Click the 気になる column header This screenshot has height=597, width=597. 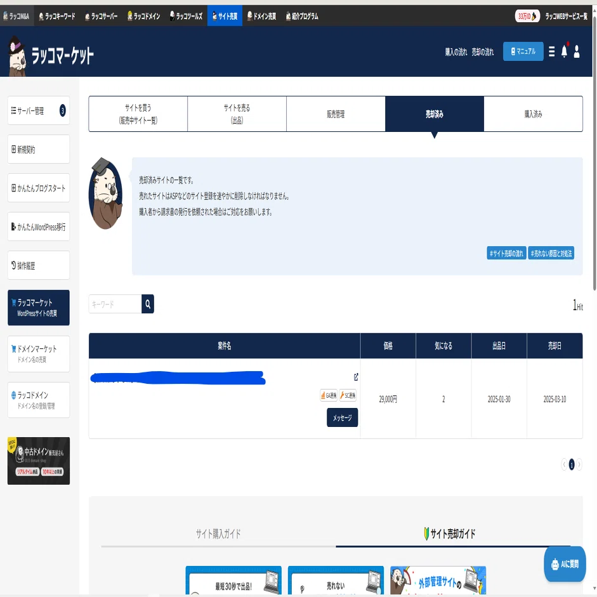443,346
